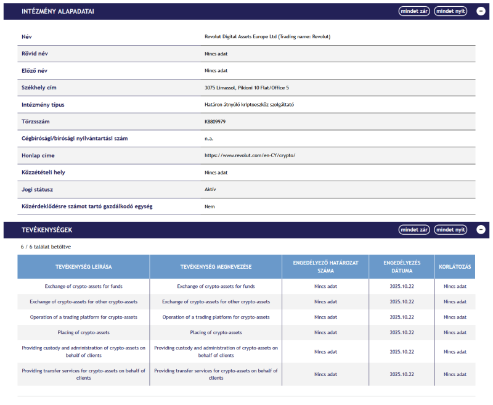The height and width of the screenshot is (405, 493).
Task: Select 'Providing transfer services' megnevezése cell
Action: pyautogui.click(x=216, y=374)
